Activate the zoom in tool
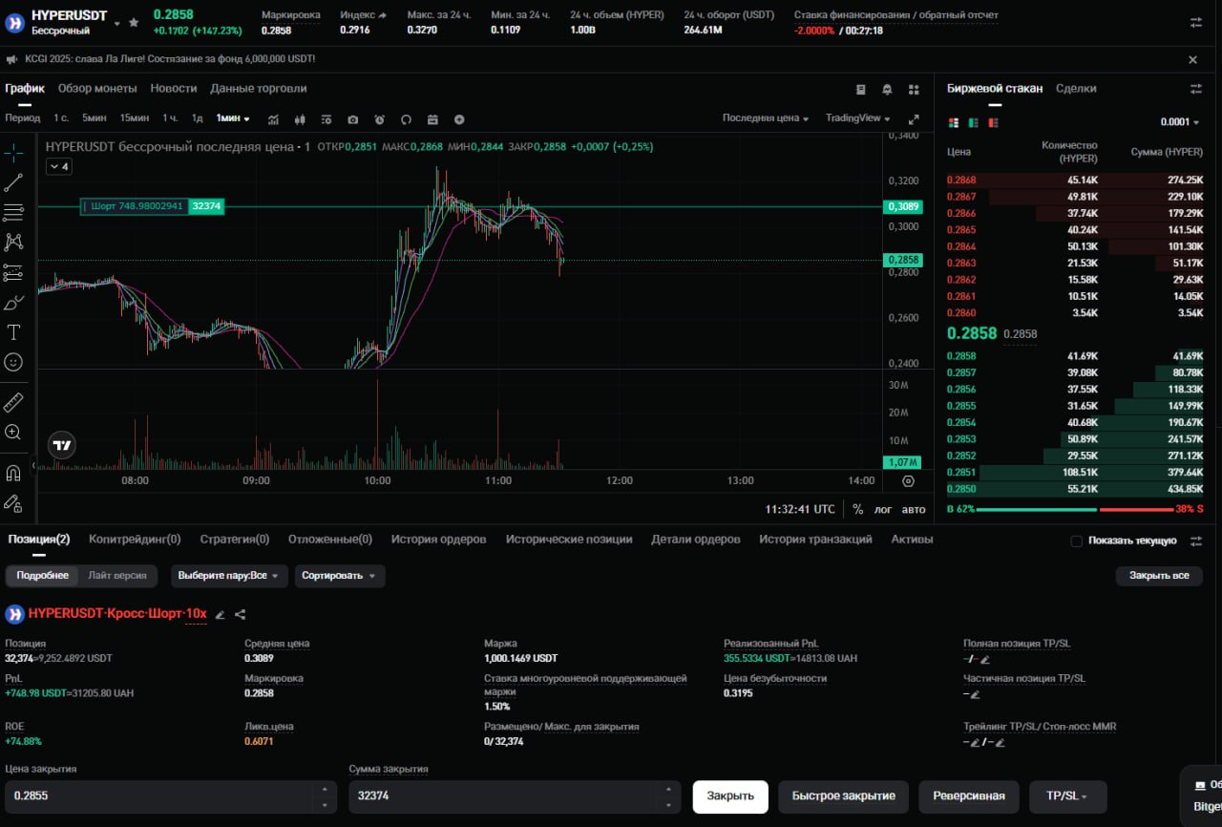The height and width of the screenshot is (827, 1222). click(x=13, y=432)
